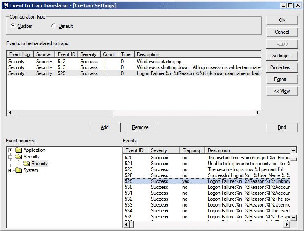Click the Export... button
304x231 pixels.
coord(282,79)
